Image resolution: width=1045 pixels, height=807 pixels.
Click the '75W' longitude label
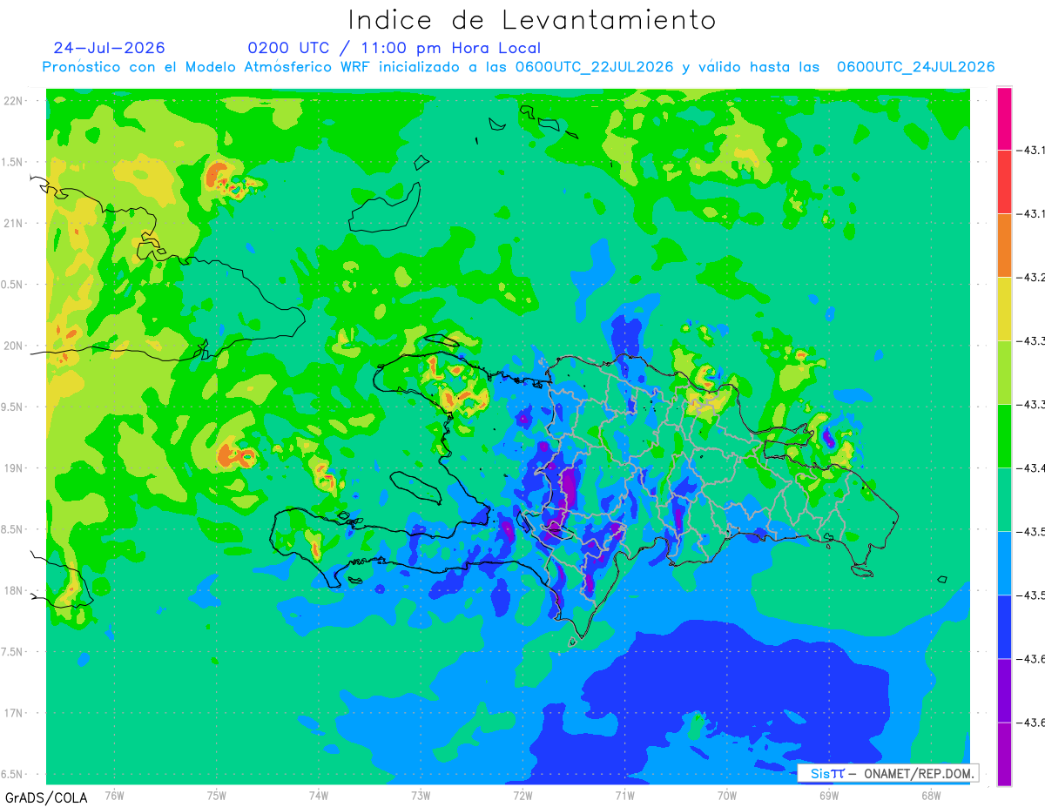[x=216, y=794]
